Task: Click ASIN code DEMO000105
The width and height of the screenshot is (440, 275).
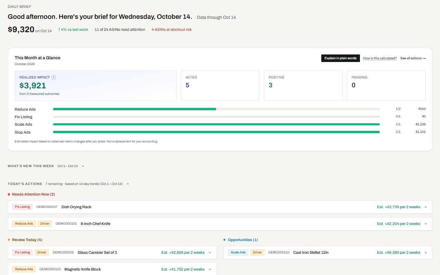Action: click(63, 252)
